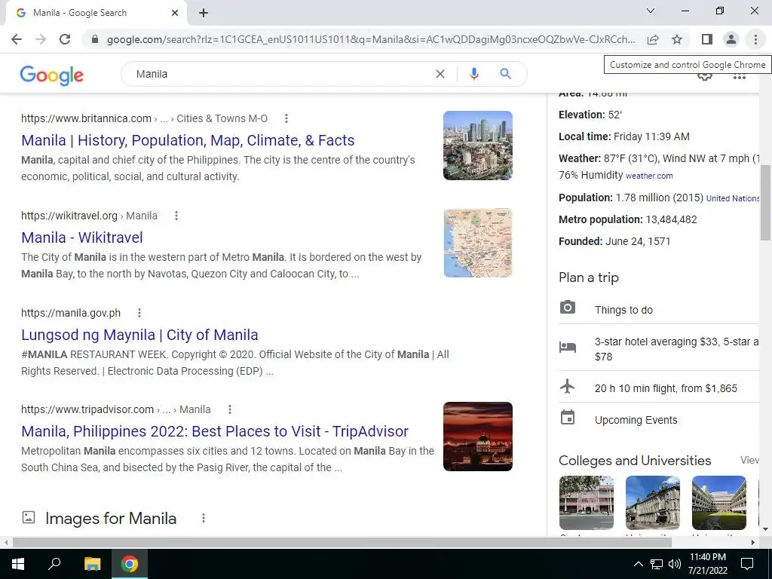Open Manila Philippines 2022 TripAdvisor link
This screenshot has height=579, width=772.
coord(215,431)
